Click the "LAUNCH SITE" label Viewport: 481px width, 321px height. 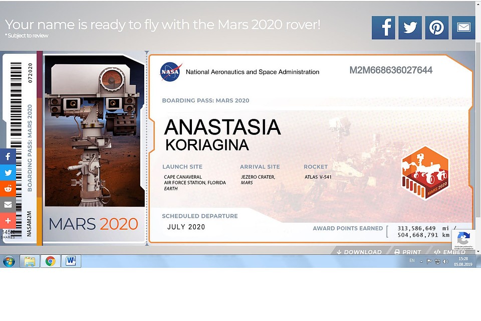182,167
